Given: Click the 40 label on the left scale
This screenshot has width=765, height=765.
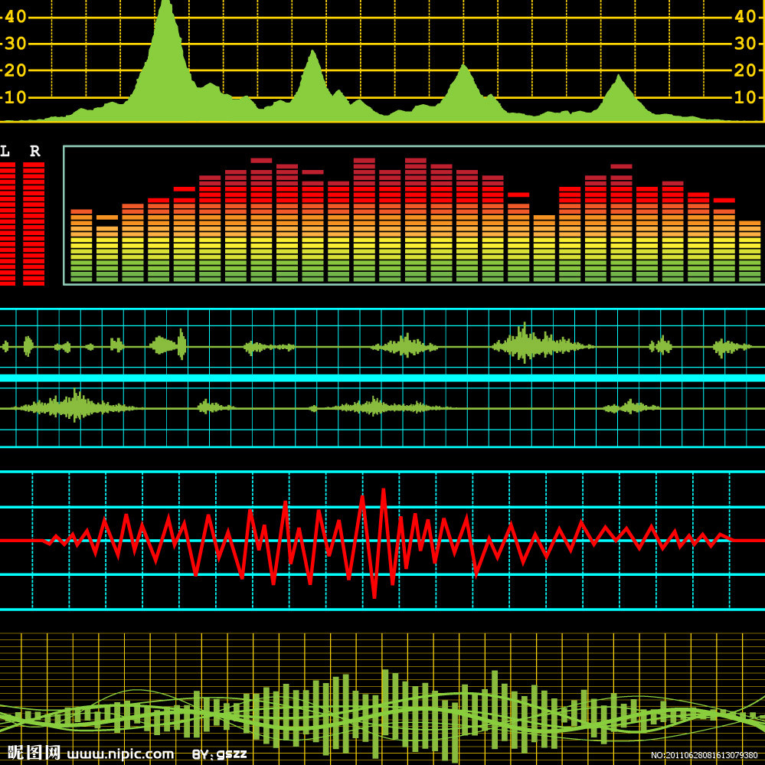Looking at the screenshot, I should point(15,16).
